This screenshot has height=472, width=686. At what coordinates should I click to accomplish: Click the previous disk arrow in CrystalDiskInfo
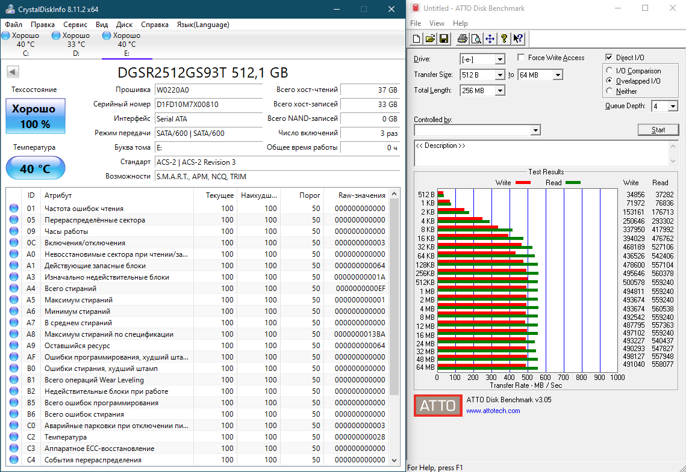pos(11,72)
